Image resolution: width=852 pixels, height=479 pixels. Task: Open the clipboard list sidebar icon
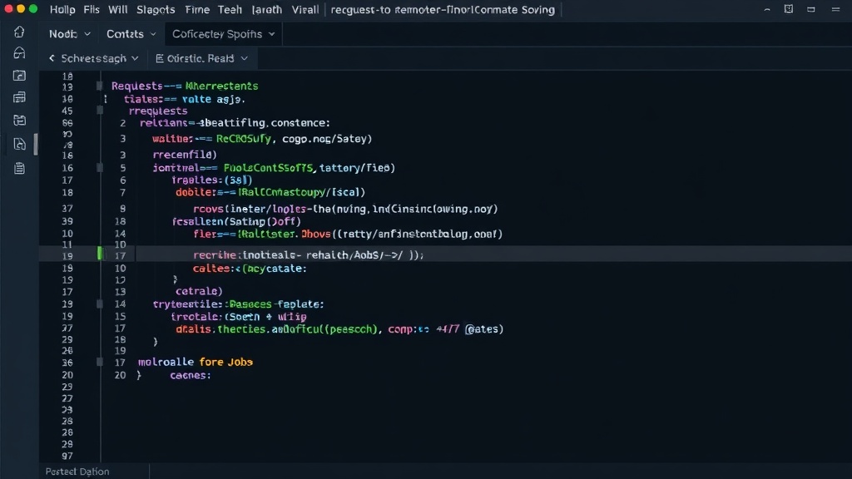point(20,168)
